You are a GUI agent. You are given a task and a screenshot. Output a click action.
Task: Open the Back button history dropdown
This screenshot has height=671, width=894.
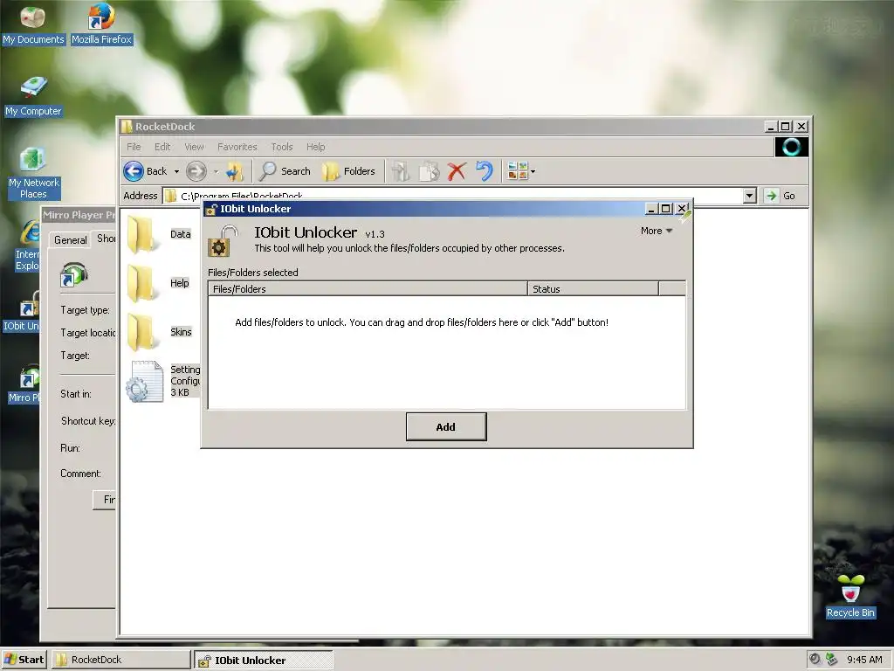176,172
